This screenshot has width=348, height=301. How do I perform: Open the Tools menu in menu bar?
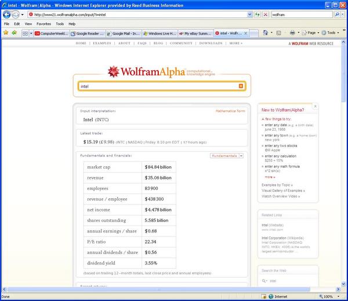tap(60, 24)
